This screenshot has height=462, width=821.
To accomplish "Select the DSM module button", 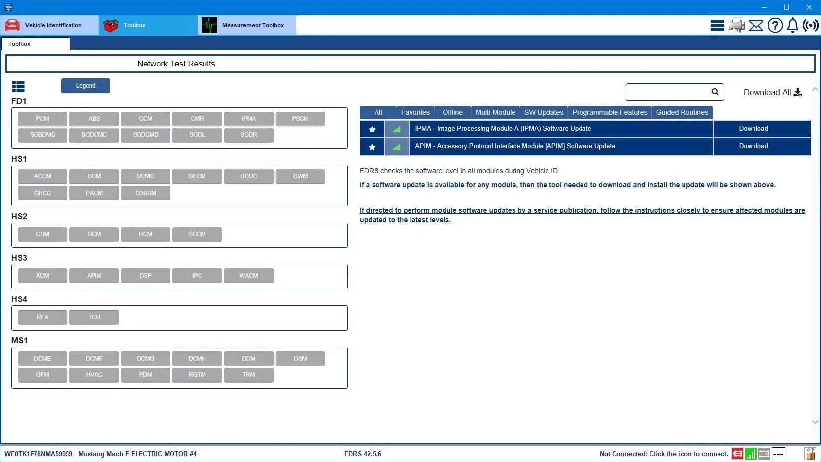I will point(300,359).
